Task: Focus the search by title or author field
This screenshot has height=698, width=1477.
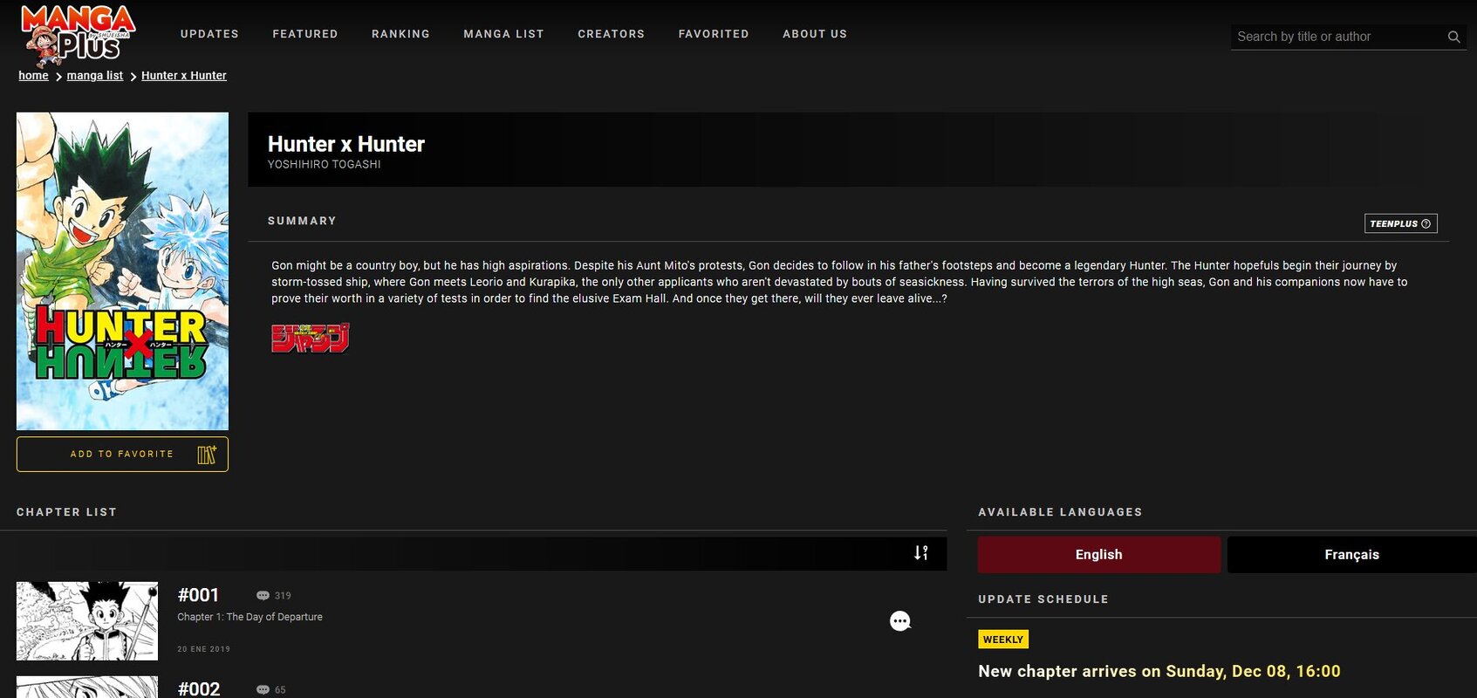Action: tap(1335, 37)
